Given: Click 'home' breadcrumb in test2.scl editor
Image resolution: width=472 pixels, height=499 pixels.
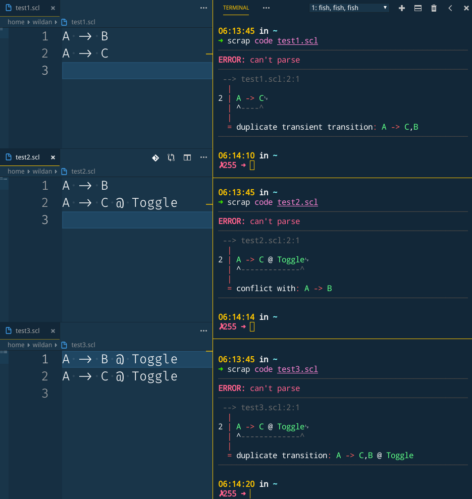Looking at the screenshot, I should [x=16, y=171].
